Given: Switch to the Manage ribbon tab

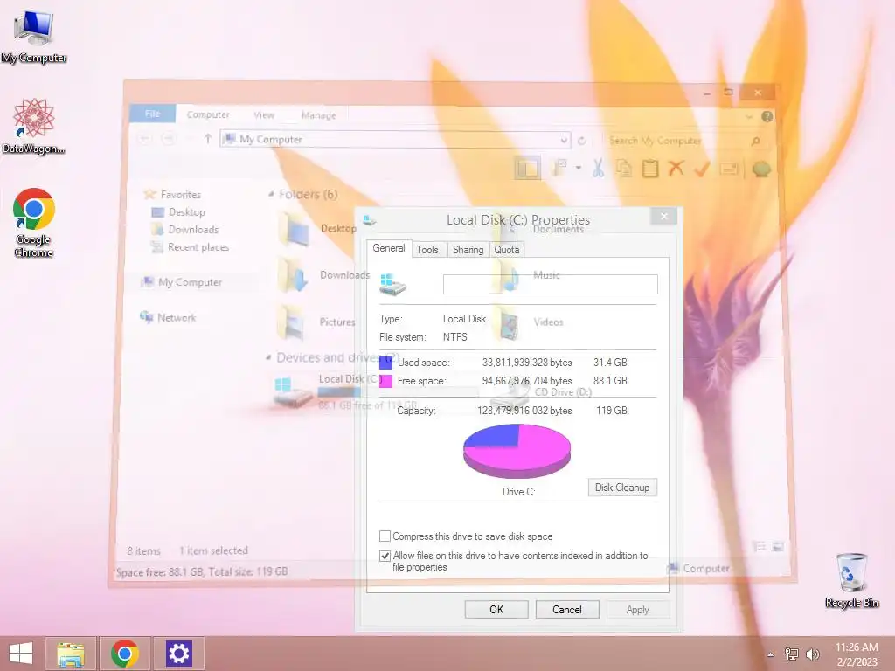Looking at the screenshot, I should [x=318, y=115].
